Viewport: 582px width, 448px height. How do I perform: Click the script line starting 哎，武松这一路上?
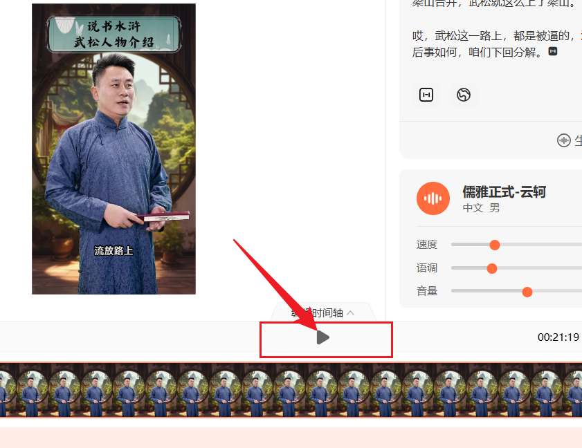tap(497, 35)
